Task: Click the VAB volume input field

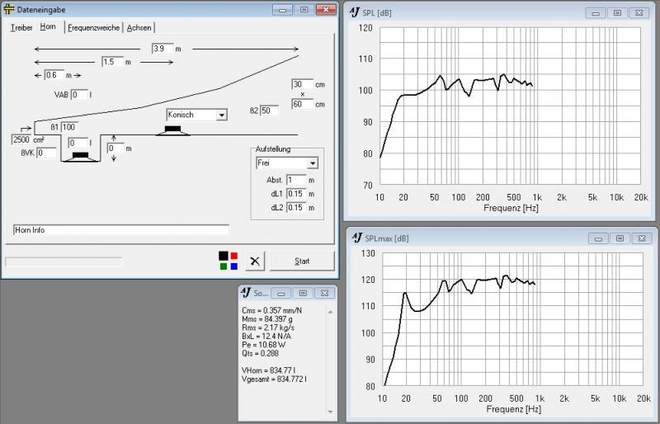Action: (x=79, y=95)
